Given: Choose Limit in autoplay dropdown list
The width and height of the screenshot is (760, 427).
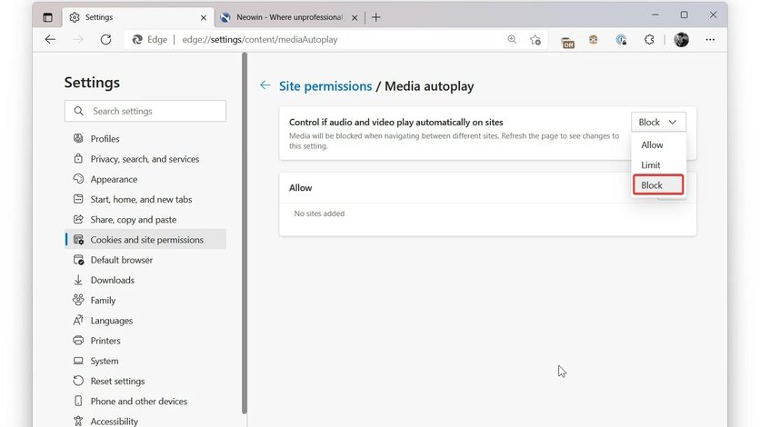Looking at the screenshot, I should (x=658, y=165).
